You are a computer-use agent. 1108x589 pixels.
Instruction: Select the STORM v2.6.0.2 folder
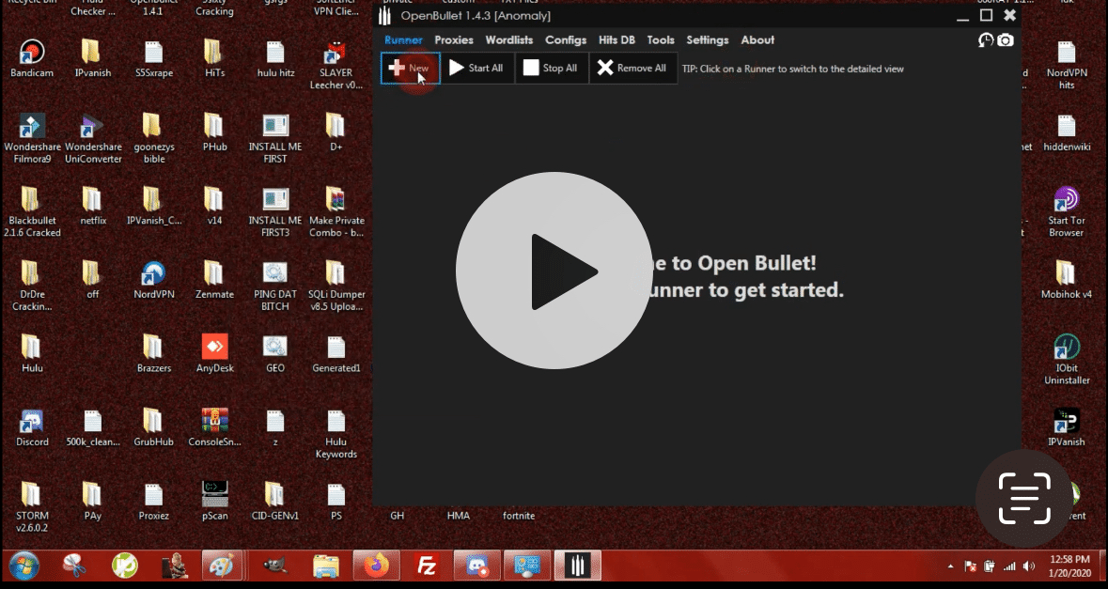pos(32,507)
